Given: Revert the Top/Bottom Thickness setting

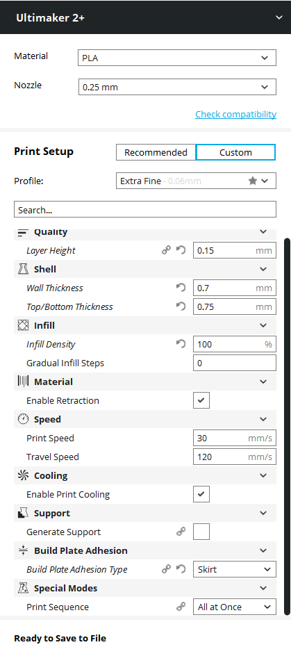Looking at the screenshot, I should coord(181,306).
